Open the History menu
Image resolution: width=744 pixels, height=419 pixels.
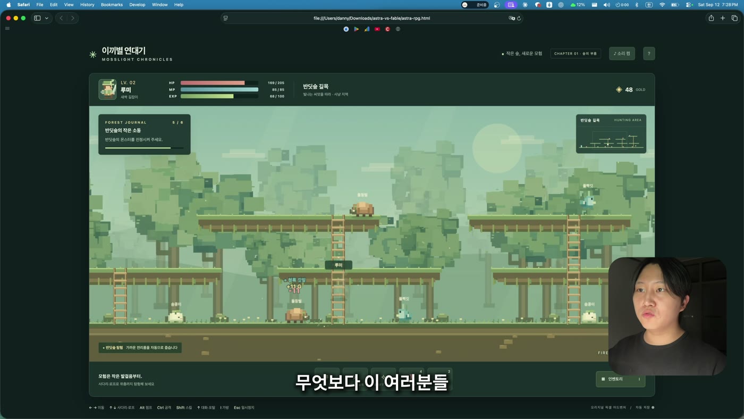(87, 4)
